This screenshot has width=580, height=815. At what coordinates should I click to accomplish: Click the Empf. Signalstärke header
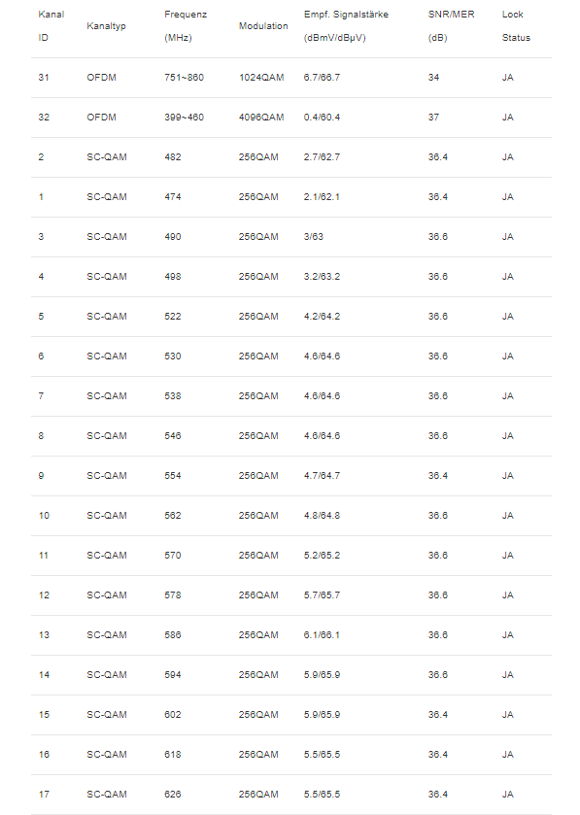346,26
